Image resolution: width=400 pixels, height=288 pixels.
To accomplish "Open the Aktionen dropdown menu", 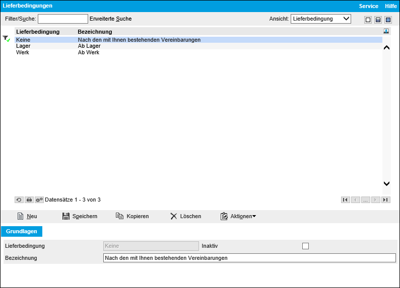I will [x=238, y=216].
